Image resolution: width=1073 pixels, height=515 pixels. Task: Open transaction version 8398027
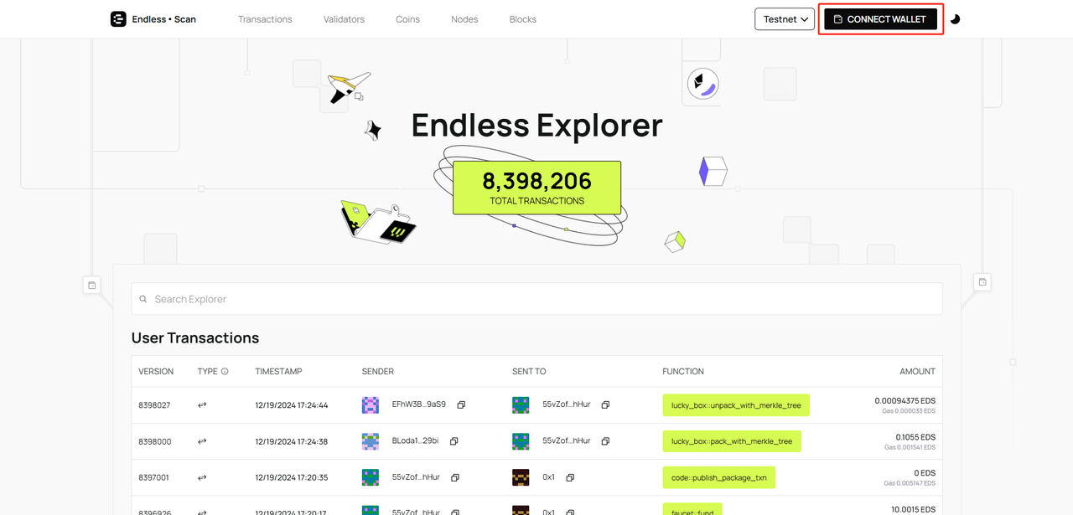click(154, 405)
